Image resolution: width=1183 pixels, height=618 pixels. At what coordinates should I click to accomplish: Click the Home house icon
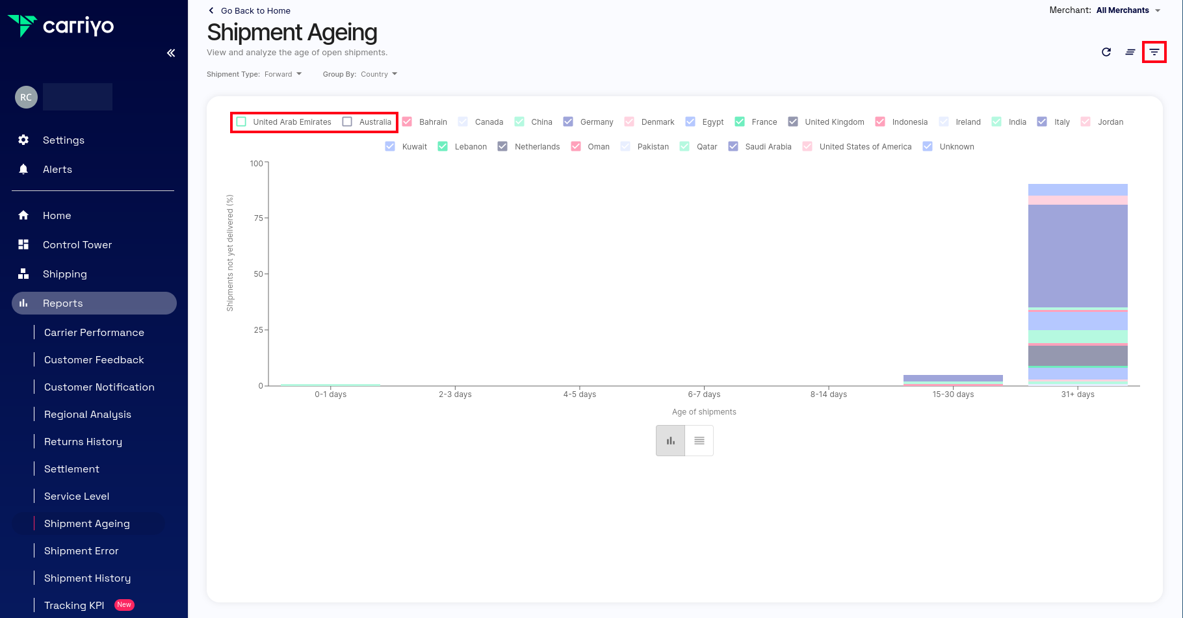click(23, 215)
